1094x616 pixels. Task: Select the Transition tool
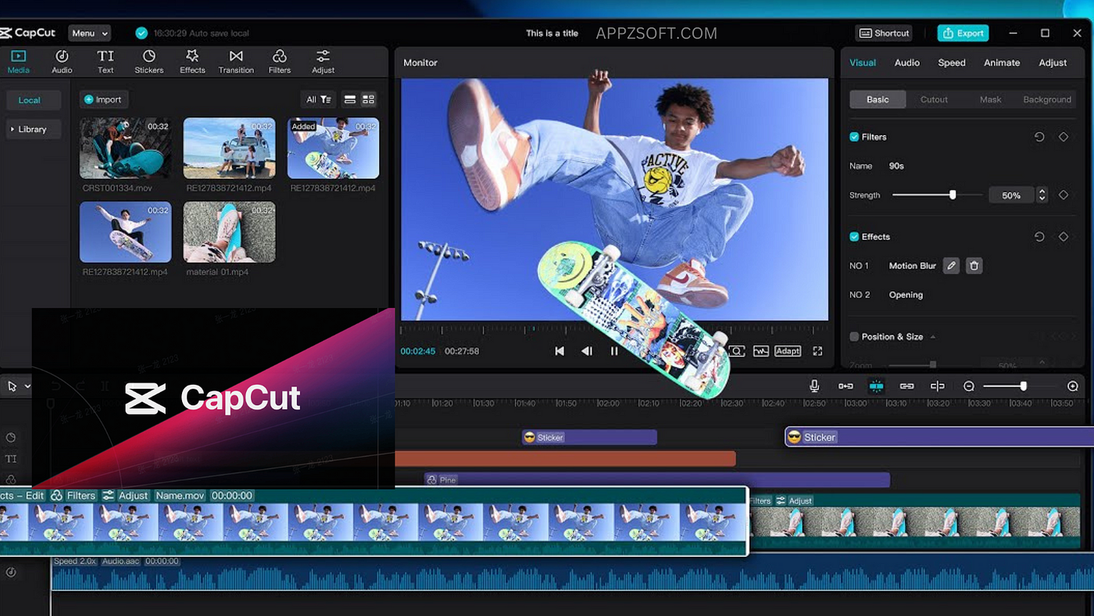click(236, 61)
